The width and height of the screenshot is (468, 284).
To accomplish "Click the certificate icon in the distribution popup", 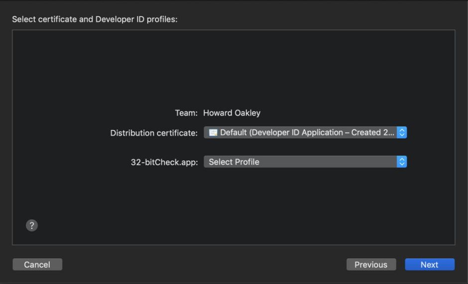I will (x=213, y=133).
